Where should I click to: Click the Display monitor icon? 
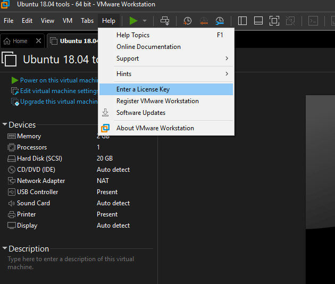click(x=12, y=225)
